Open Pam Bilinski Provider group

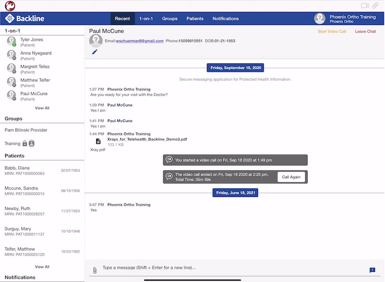[x=26, y=130]
